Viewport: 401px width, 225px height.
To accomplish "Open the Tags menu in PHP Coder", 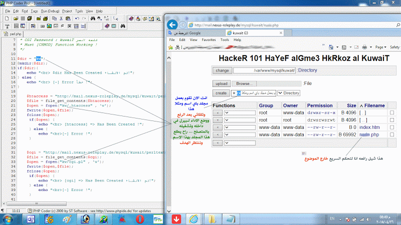I will tap(34, 11).
